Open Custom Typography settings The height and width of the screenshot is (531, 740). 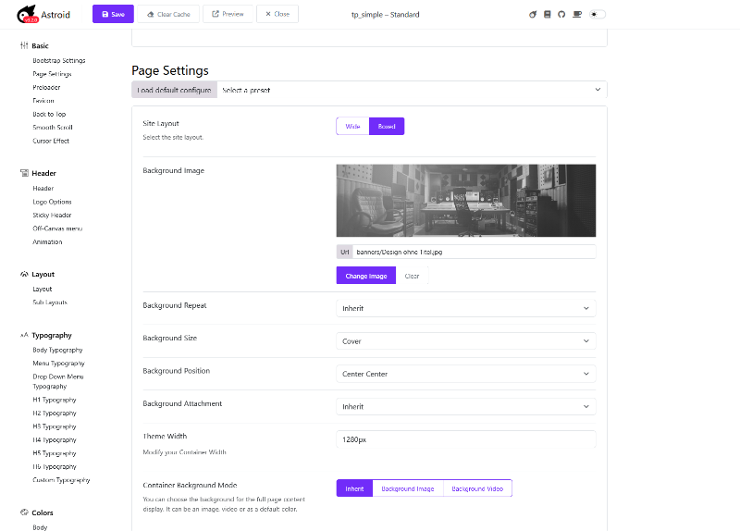point(61,479)
